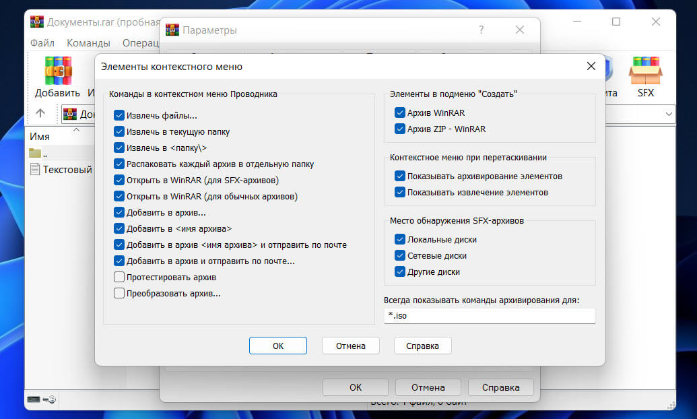The image size is (697, 419).
Task: Toggle Извлечь в текущую папку checkbox
Action: click(x=119, y=131)
